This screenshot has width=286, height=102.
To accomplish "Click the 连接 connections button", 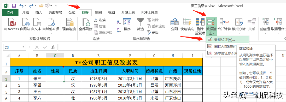I will (x=100, y=20).
